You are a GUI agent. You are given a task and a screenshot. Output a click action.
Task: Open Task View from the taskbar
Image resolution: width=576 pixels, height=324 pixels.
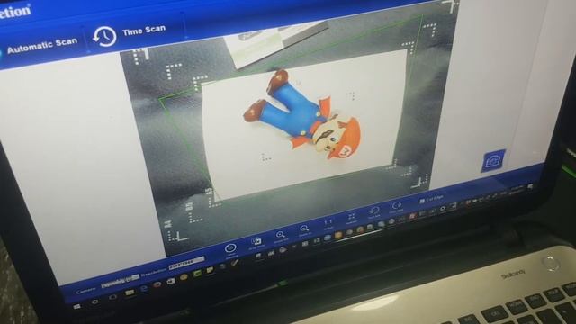coord(112,297)
